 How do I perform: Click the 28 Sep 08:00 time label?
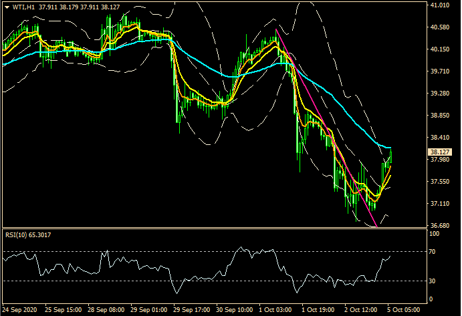(106, 311)
